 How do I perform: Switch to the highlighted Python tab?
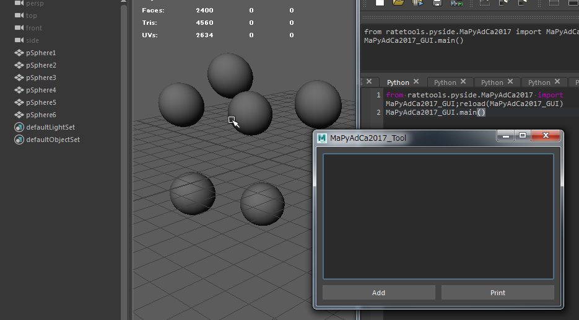coord(398,82)
